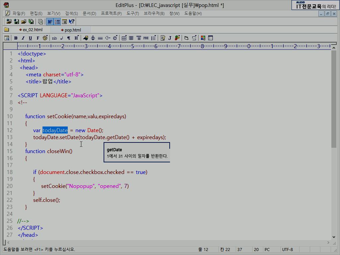Click 'function closeWin()' on line 15
This screenshot has width=340, height=255.
point(49,151)
